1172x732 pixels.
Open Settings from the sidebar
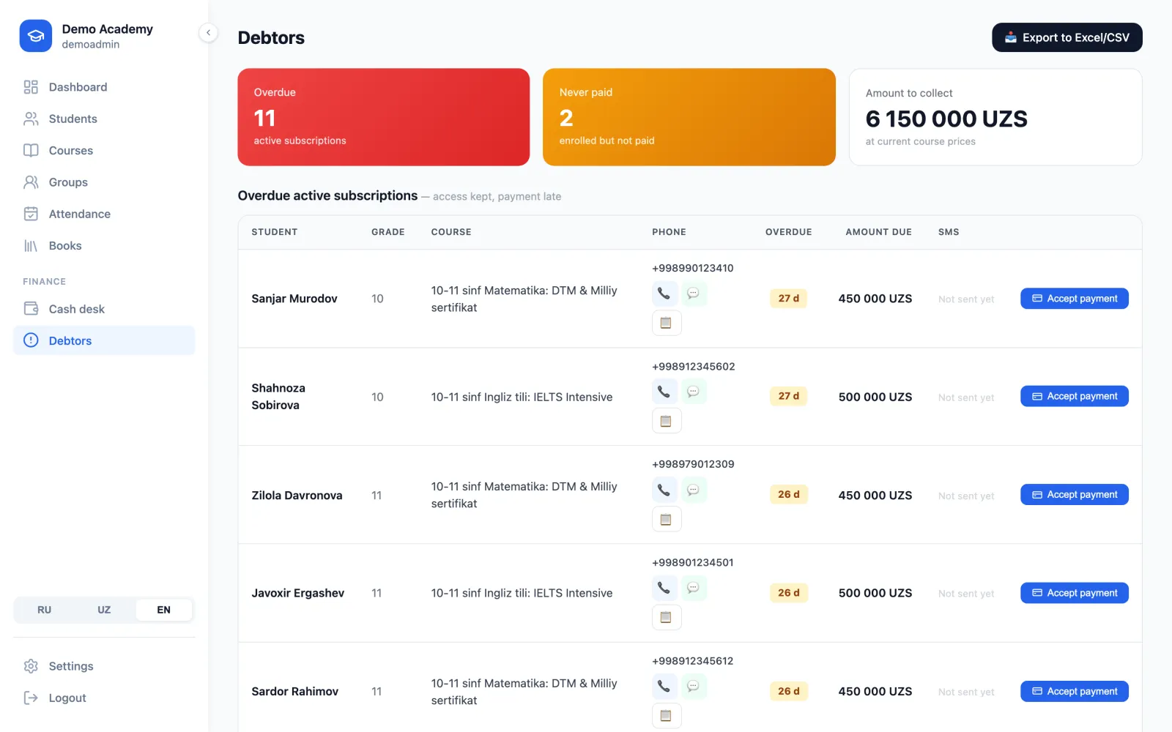(104, 666)
